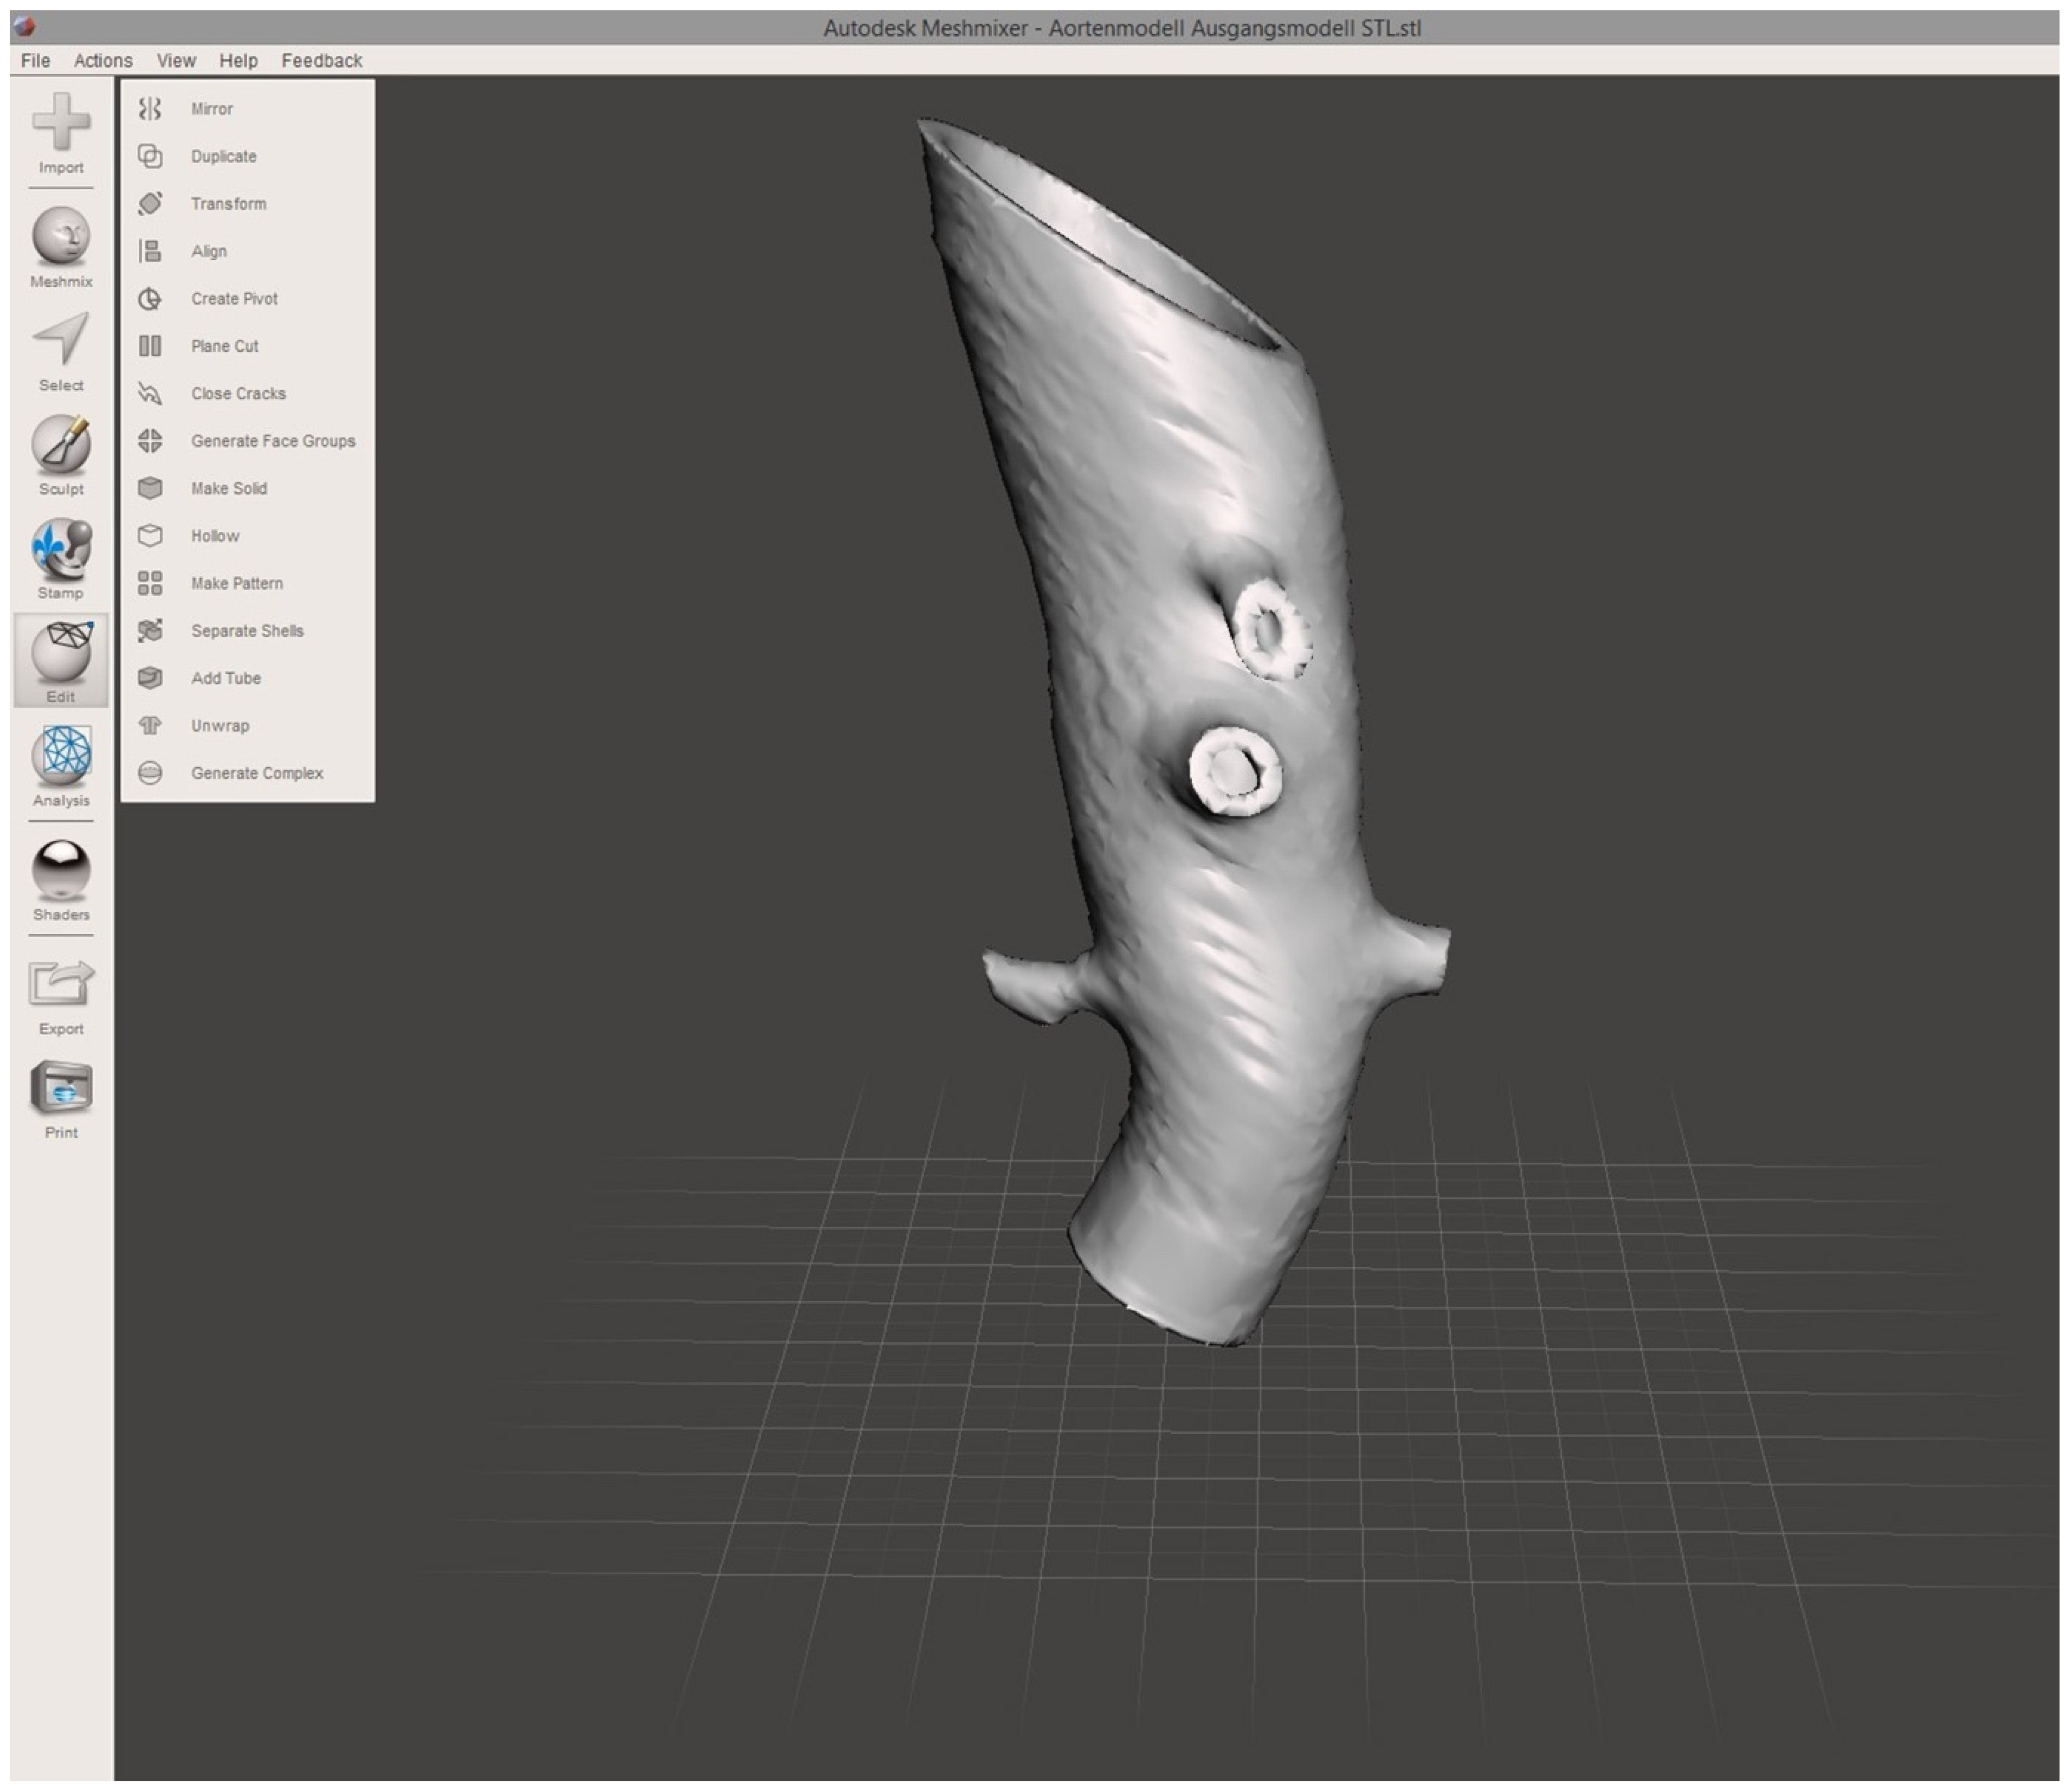Open the View menu
This screenshot has height=1791, width=2072.
click(176, 60)
